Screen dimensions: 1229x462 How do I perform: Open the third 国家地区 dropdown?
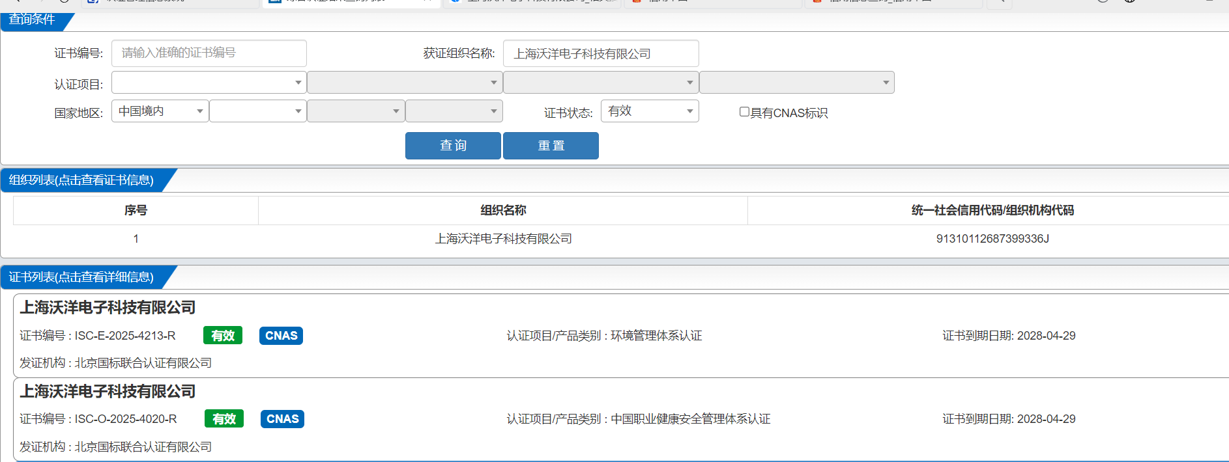point(356,111)
